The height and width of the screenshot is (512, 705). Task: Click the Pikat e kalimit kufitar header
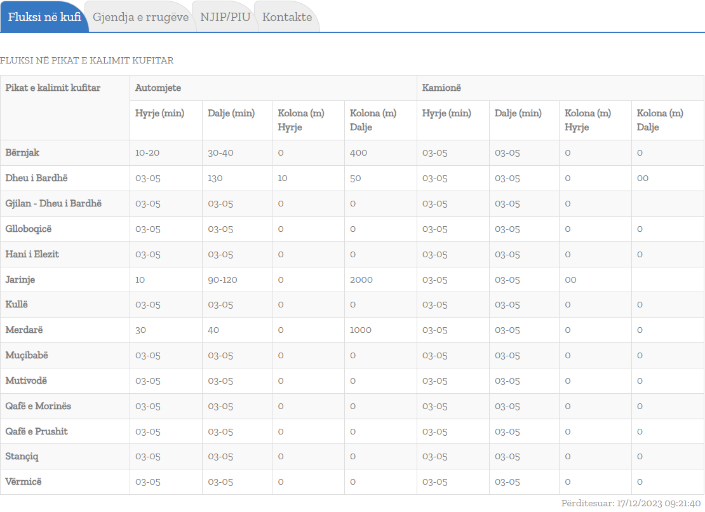pos(53,88)
